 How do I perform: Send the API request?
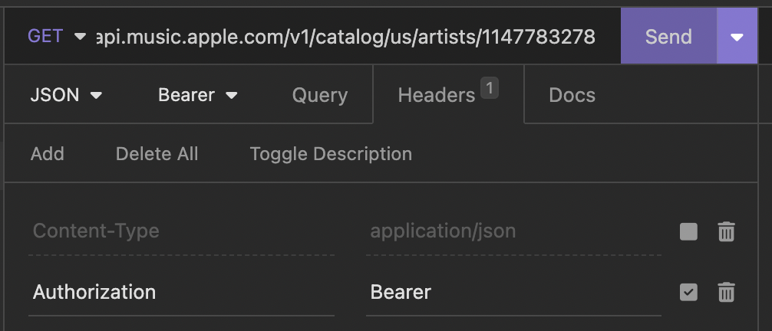[668, 37]
